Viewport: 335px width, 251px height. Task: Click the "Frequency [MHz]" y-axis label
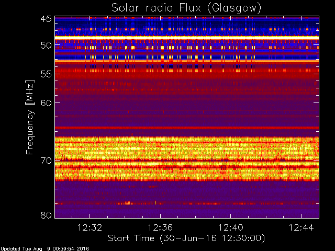pos(30,117)
